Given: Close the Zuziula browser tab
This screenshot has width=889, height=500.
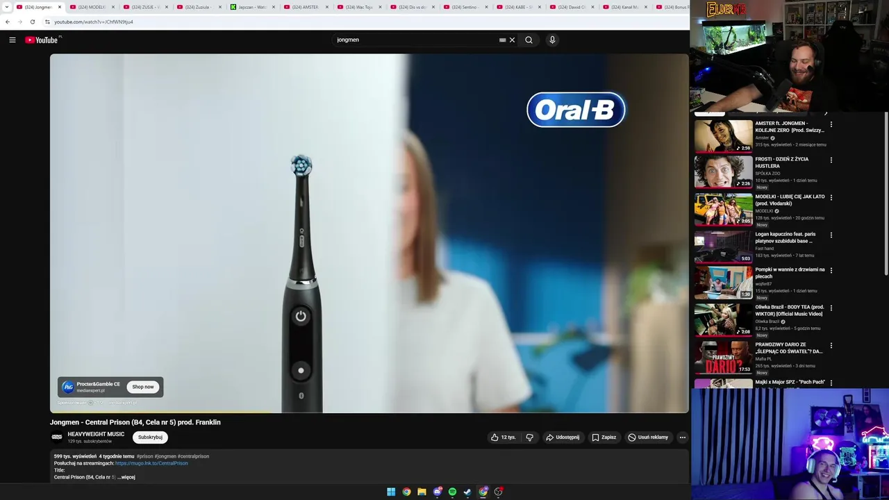Looking at the screenshot, I should click(220, 7).
